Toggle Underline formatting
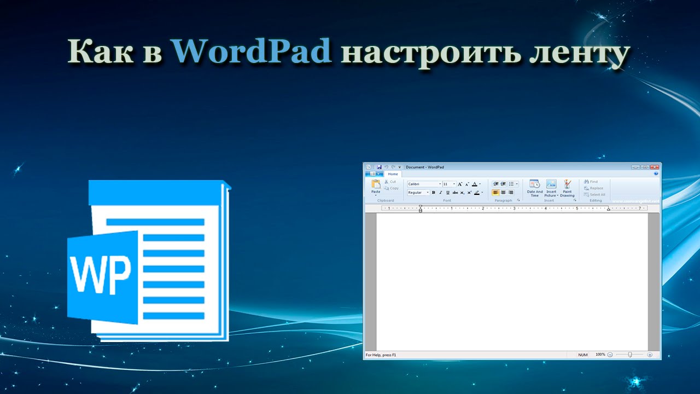This screenshot has height=394, width=700. [448, 193]
